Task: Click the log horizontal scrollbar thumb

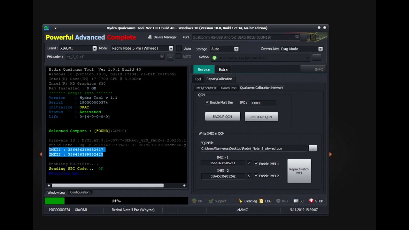Action: click(108, 186)
